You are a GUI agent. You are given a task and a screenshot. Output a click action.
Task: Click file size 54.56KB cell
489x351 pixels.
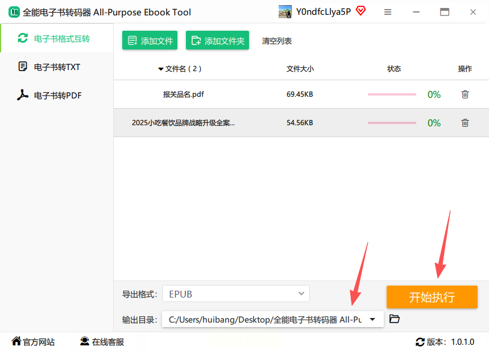300,123
